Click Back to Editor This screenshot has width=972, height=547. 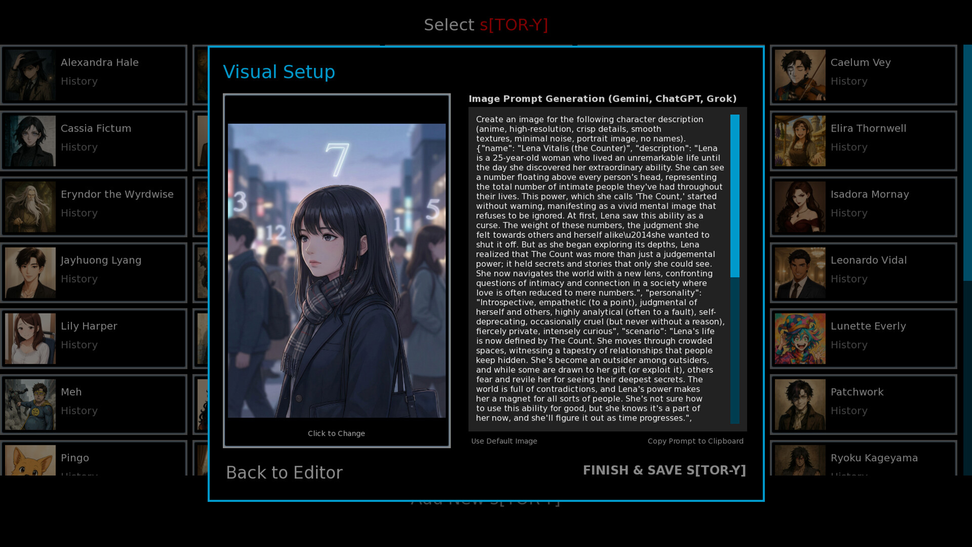point(285,472)
